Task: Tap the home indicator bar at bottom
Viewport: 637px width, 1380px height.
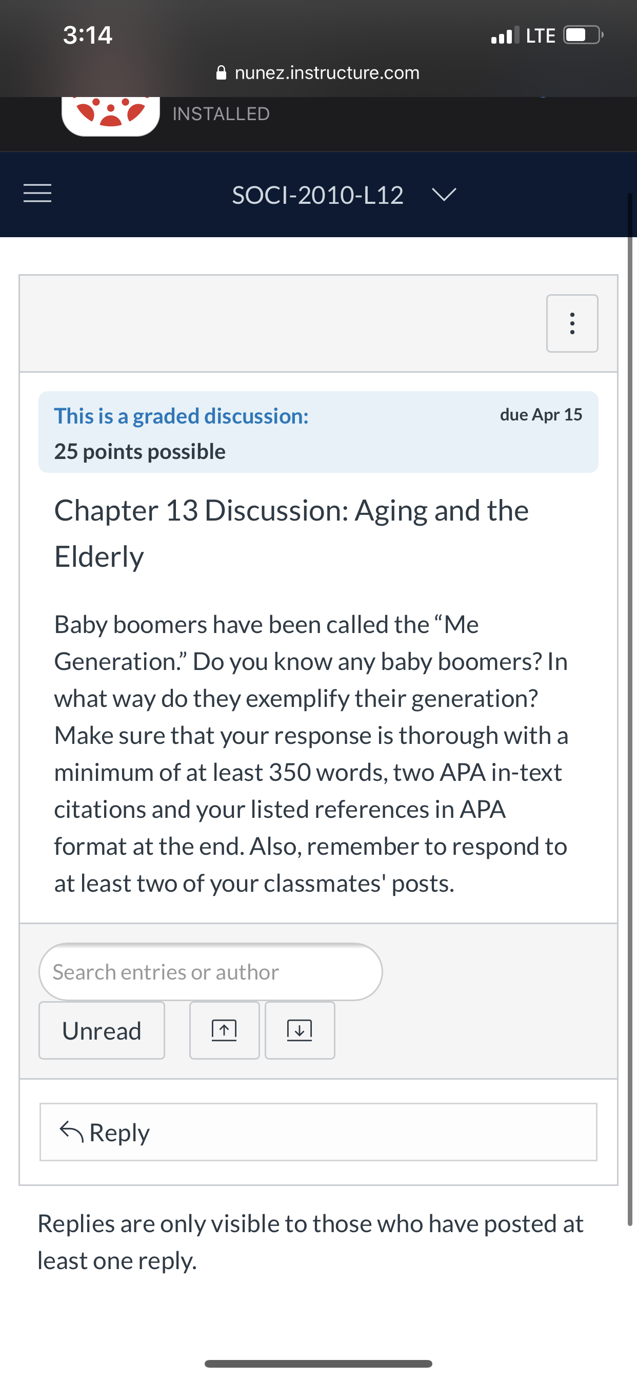Action: [318, 1364]
